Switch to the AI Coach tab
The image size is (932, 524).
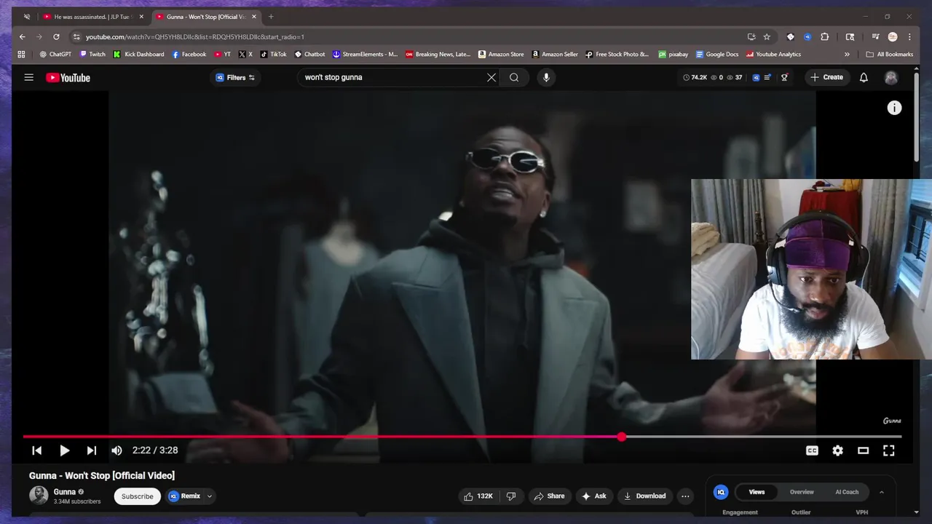pyautogui.click(x=847, y=492)
